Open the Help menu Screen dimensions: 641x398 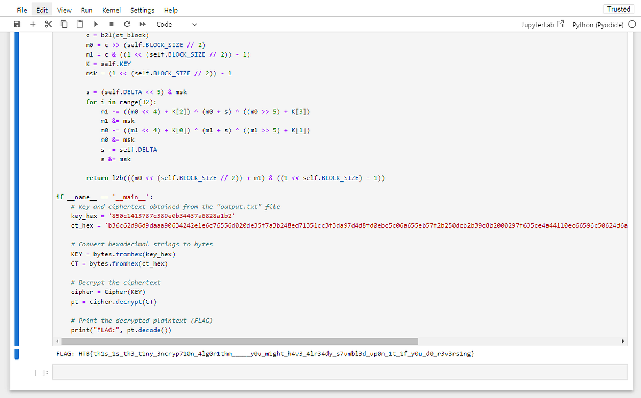(171, 10)
